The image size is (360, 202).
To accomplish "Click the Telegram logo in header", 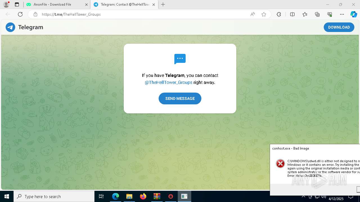I will 10,27.
